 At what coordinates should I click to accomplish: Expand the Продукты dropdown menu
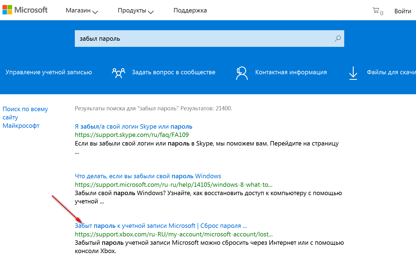point(136,11)
